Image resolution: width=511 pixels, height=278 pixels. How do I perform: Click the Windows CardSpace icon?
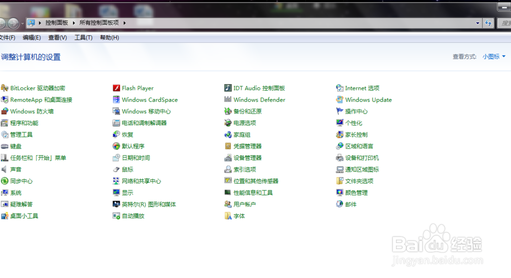pos(117,99)
